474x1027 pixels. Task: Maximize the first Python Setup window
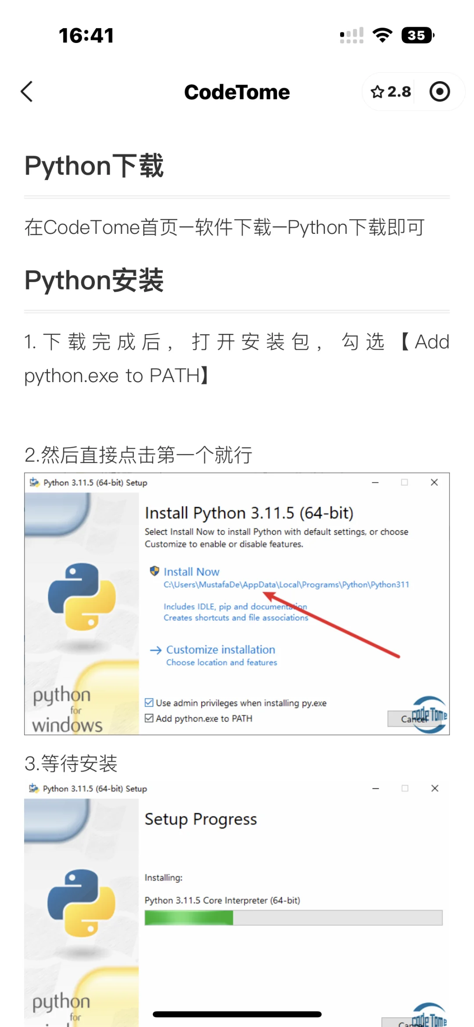point(405,482)
